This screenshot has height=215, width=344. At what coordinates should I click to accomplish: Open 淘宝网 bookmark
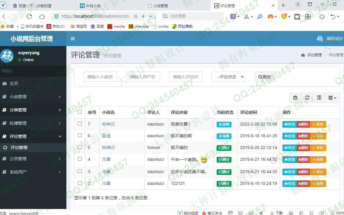78,26
